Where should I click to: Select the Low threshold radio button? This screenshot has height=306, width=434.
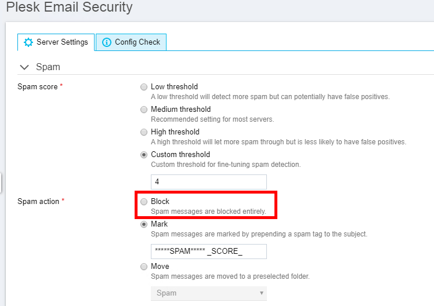[x=143, y=87]
